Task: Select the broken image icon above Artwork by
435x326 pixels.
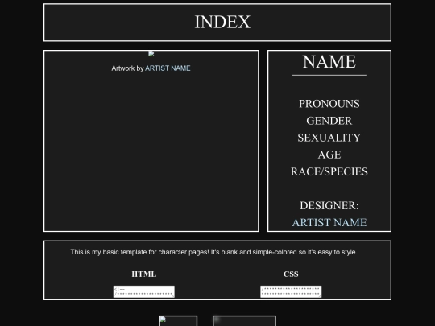Action: 151,54
